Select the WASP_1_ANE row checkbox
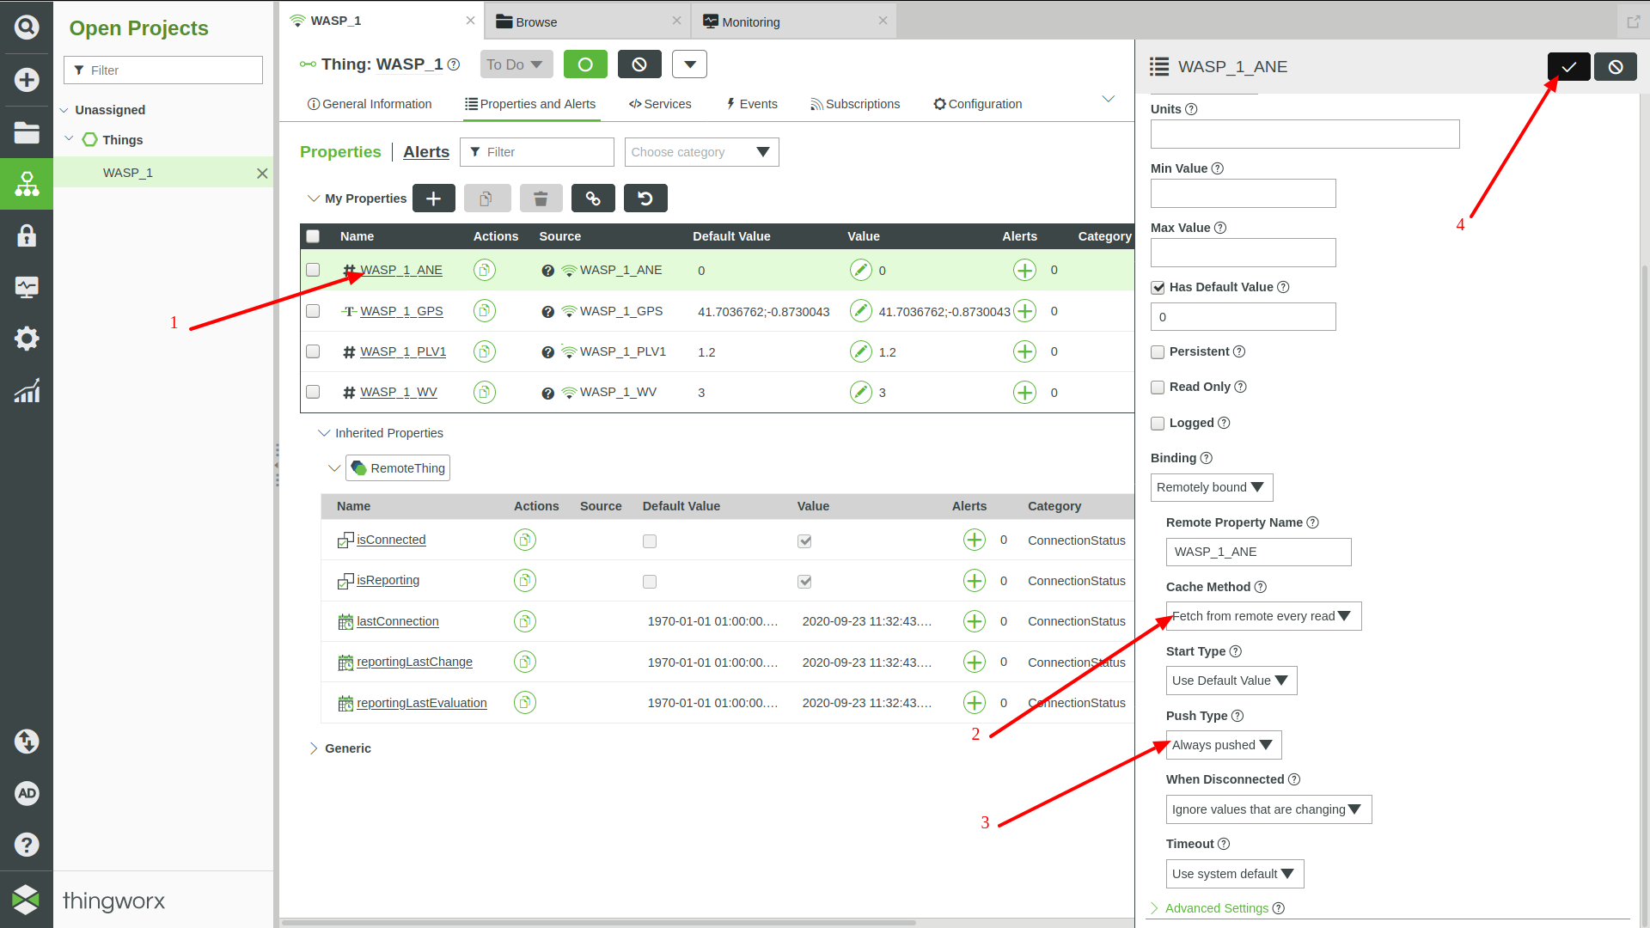Viewport: 1650px width, 928px height. pyautogui.click(x=313, y=270)
